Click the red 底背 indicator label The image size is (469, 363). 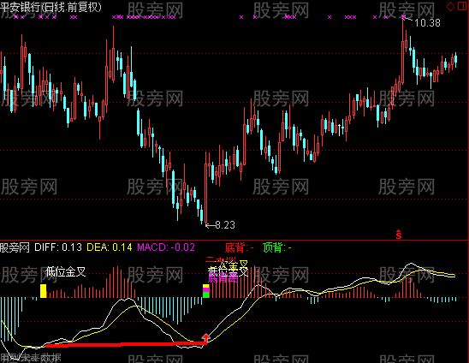240,247
